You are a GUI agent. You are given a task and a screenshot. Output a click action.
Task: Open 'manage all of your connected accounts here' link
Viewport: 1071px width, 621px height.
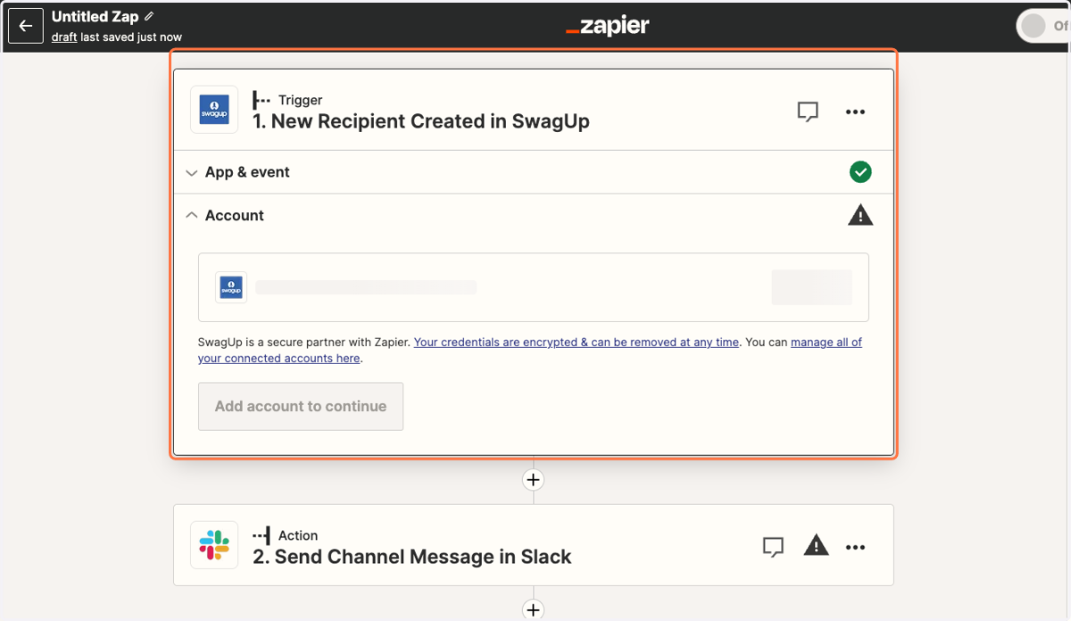tap(530, 350)
